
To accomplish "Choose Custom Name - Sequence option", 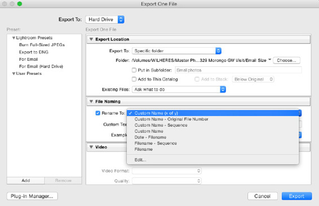I will point(212,125).
